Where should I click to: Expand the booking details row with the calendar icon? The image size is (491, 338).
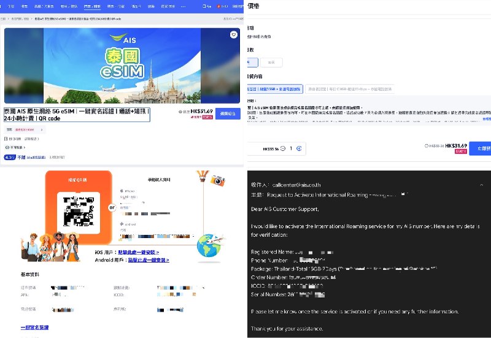pyautogui.click(x=21, y=139)
